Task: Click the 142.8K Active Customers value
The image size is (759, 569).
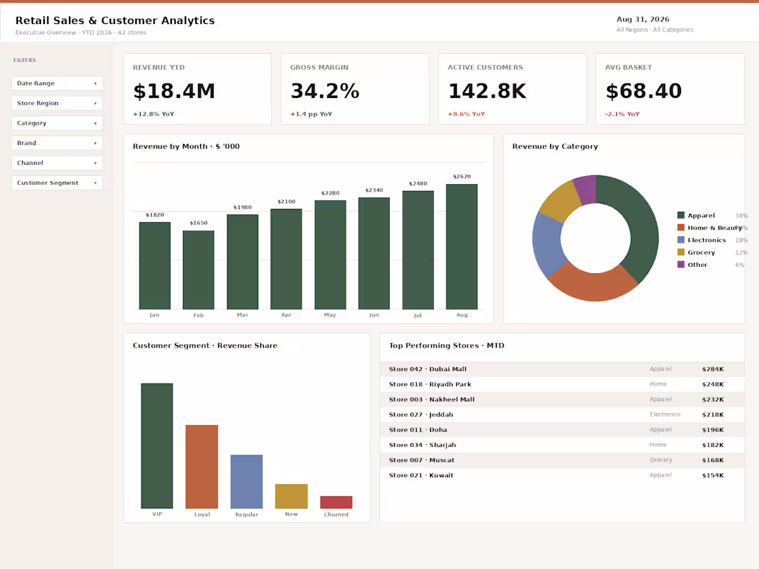Action: (487, 91)
